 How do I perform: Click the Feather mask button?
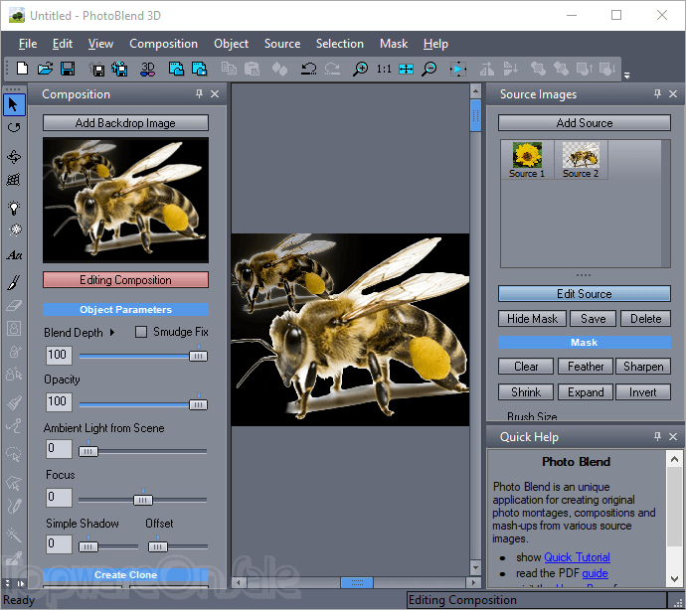586,366
